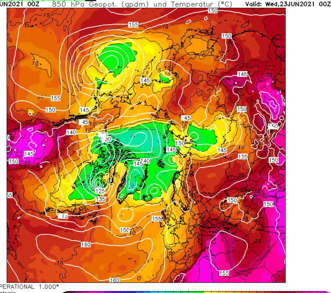Click the 125 contour label

pyautogui.click(x=100, y=191)
